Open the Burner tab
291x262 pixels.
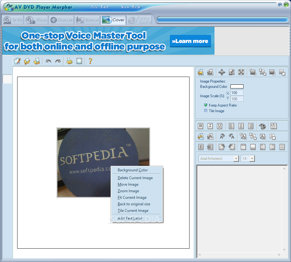pyautogui.click(x=87, y=20)
